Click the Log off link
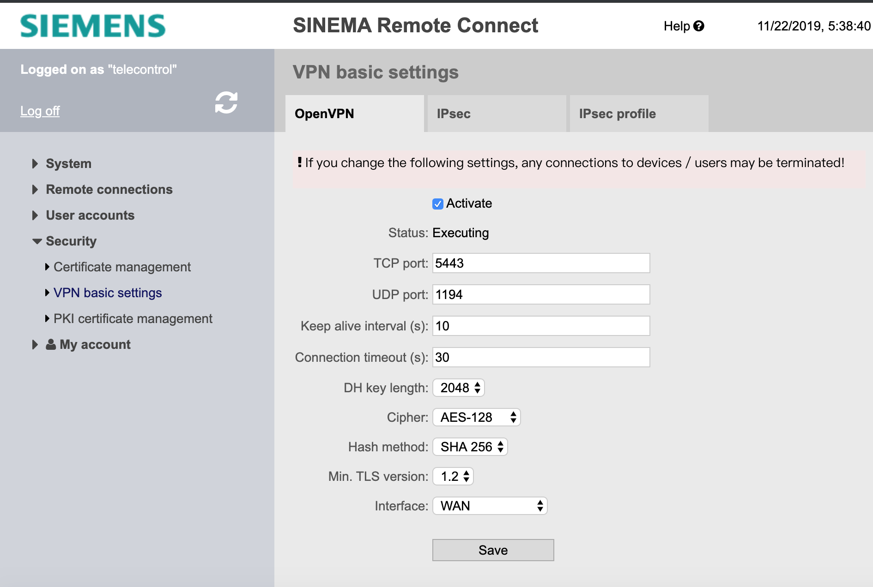The width and height of the screenshot is (873, 587). [x=40, y=111]
